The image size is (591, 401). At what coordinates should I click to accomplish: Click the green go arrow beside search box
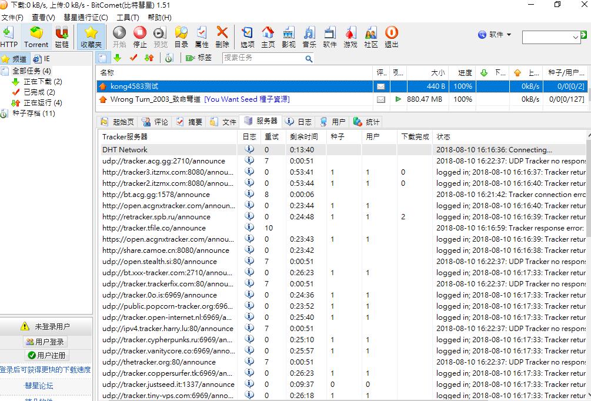584,35
